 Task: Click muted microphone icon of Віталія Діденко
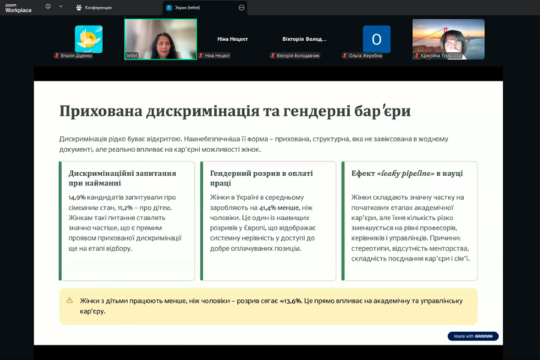pos(57,55)
